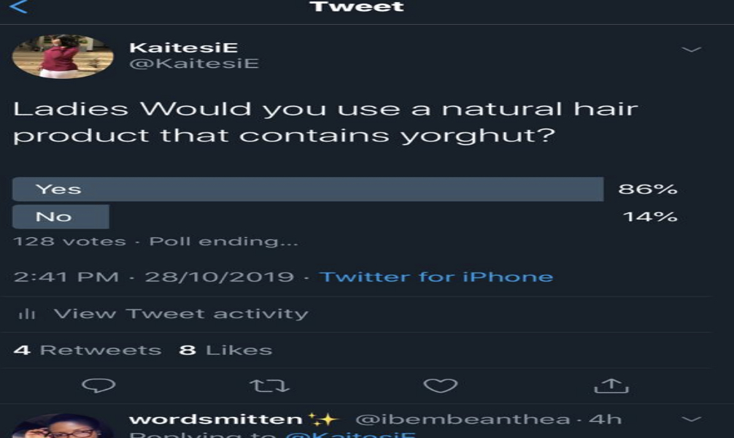The width and height of the screenshot is (734, 438).
Task: Select the Yes poll result bar
Action: click(x=308, y=189)
